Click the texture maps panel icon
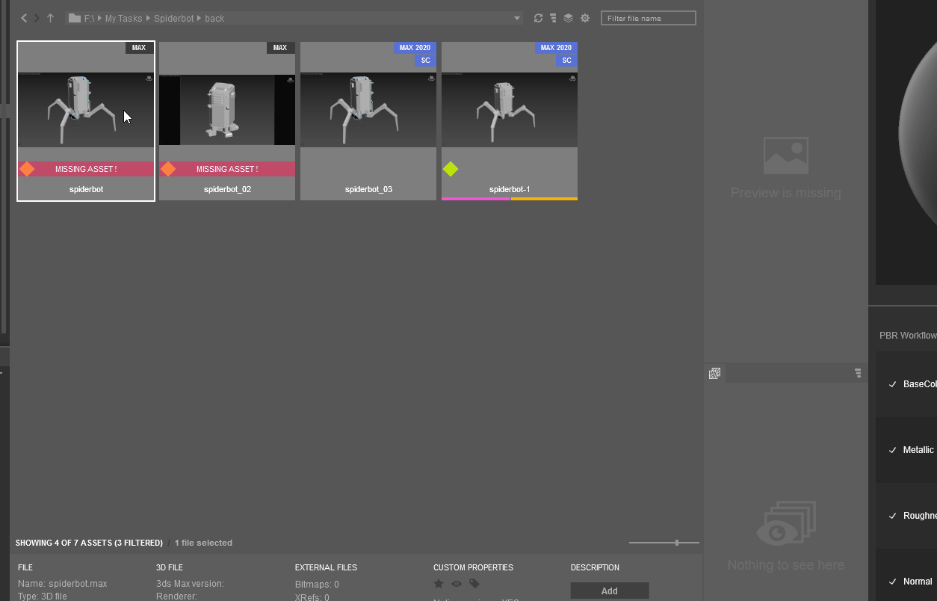Screen dimensions: 937x601 pos(714,373)
